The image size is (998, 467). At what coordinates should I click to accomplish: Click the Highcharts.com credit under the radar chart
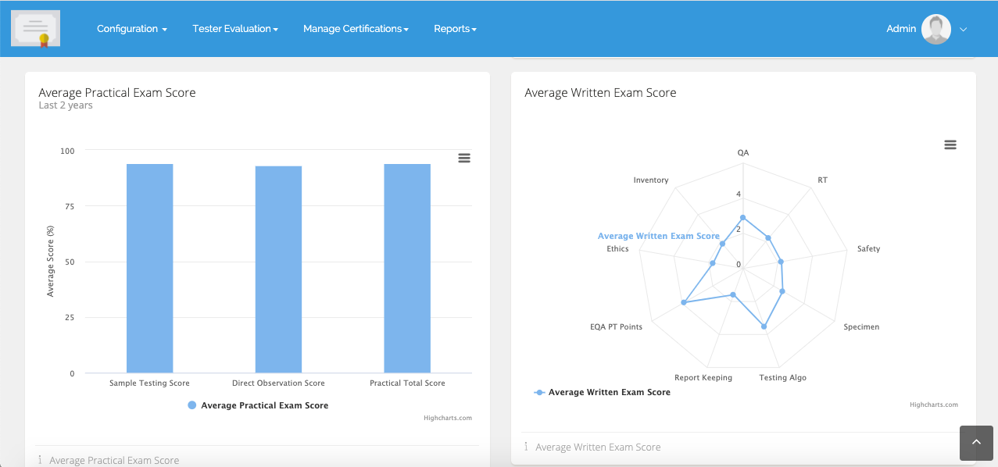point(933,405)
